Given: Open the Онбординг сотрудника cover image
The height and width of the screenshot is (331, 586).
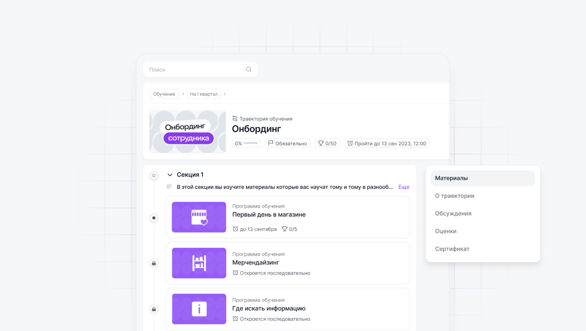Looking at the screenshot, I should [187, 131].
